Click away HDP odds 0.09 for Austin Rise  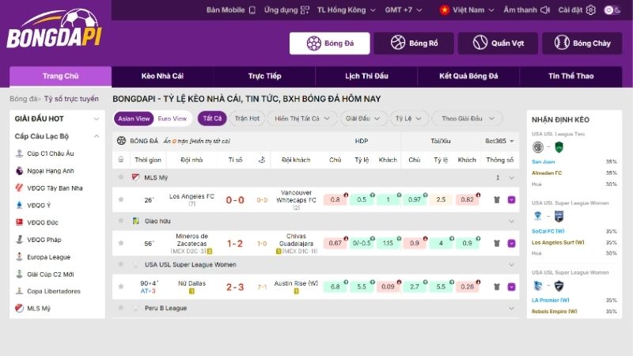[x=388, y=287]
